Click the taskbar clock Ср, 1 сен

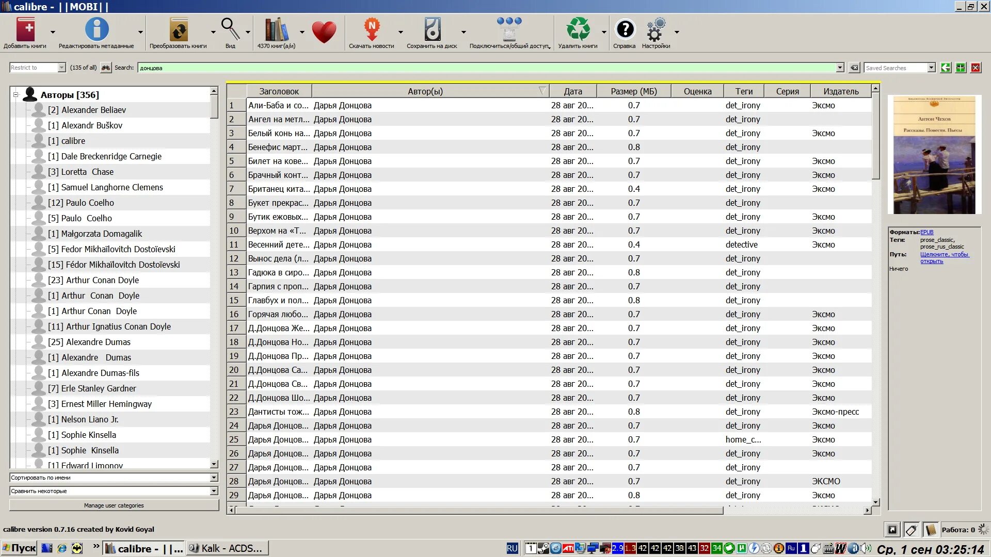pos(931,549)
